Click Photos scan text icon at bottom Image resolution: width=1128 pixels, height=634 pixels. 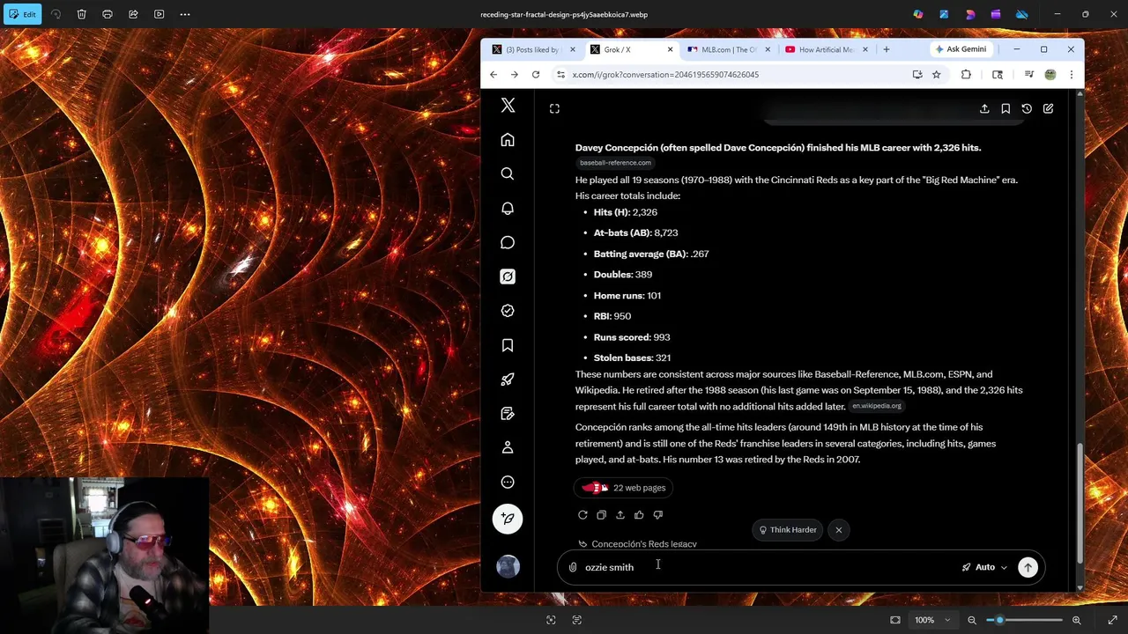click(x=577, y=620)
